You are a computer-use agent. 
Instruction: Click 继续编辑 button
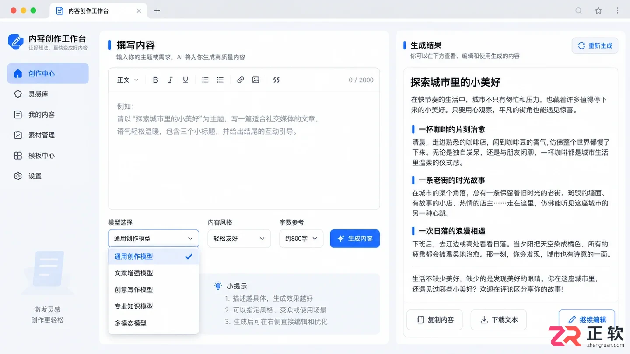tap(587, 320)
